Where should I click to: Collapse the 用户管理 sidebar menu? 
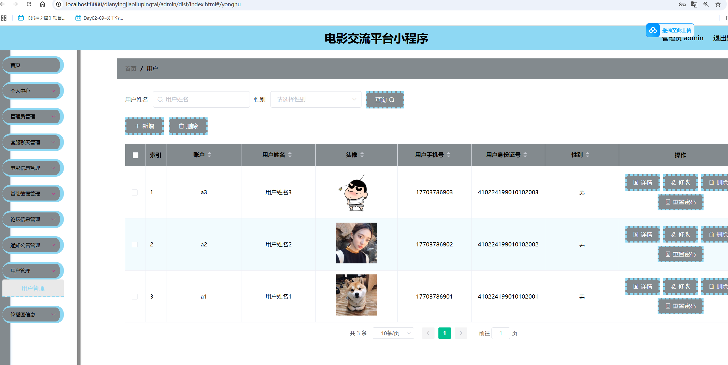33,271
